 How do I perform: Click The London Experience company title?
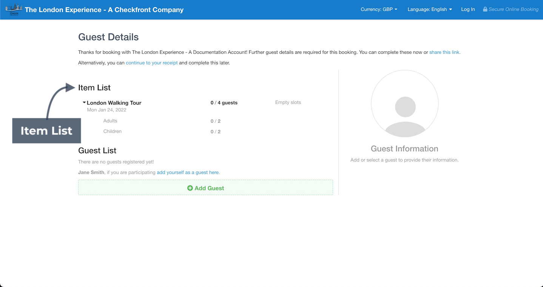tap(104, 10)
